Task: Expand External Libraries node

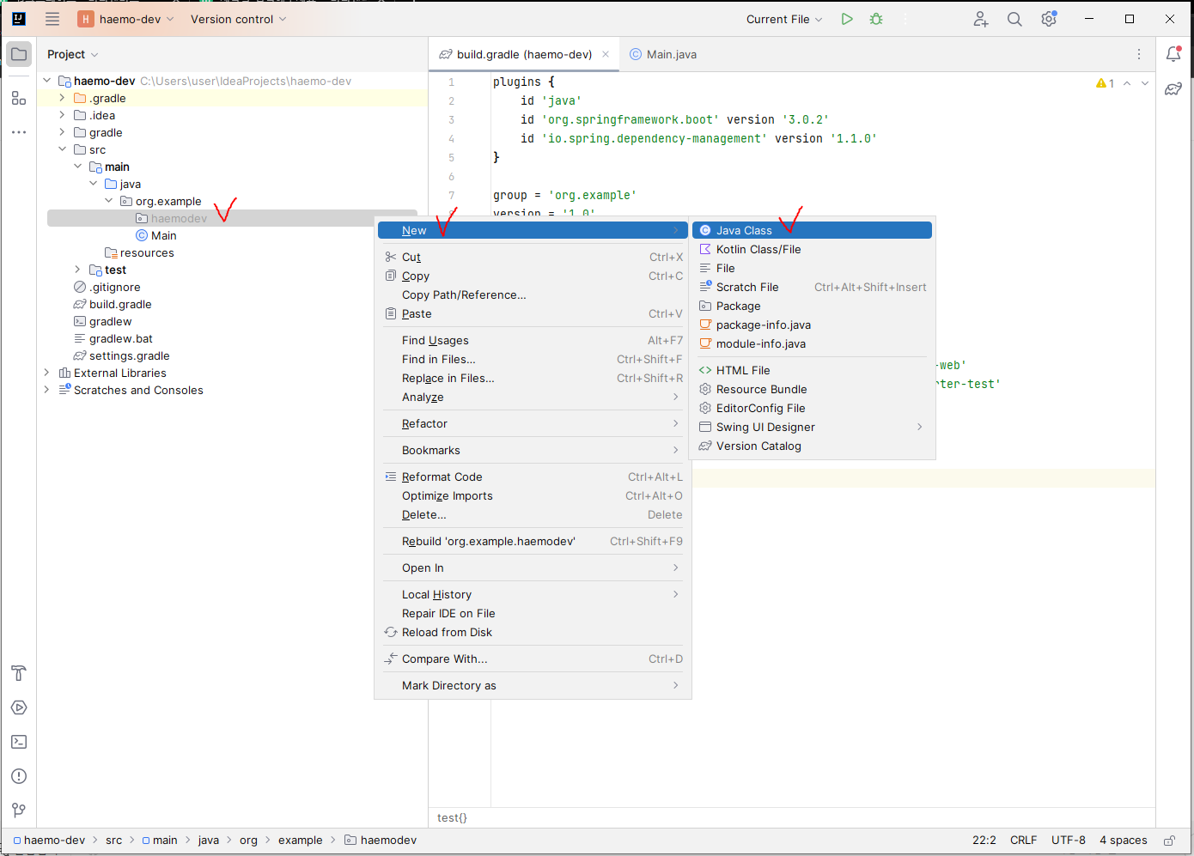Action: [x=46, y=373]
